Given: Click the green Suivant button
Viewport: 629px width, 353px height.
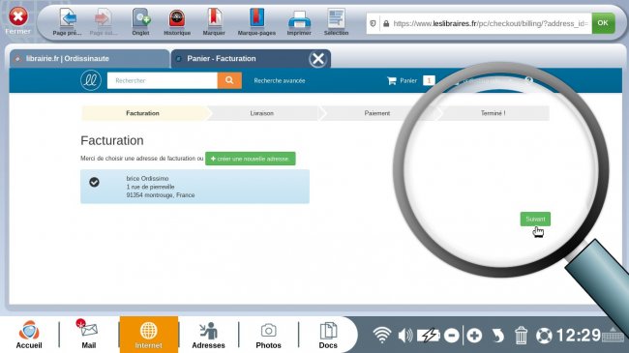Looking at the screenshot, I should (535, 219).
